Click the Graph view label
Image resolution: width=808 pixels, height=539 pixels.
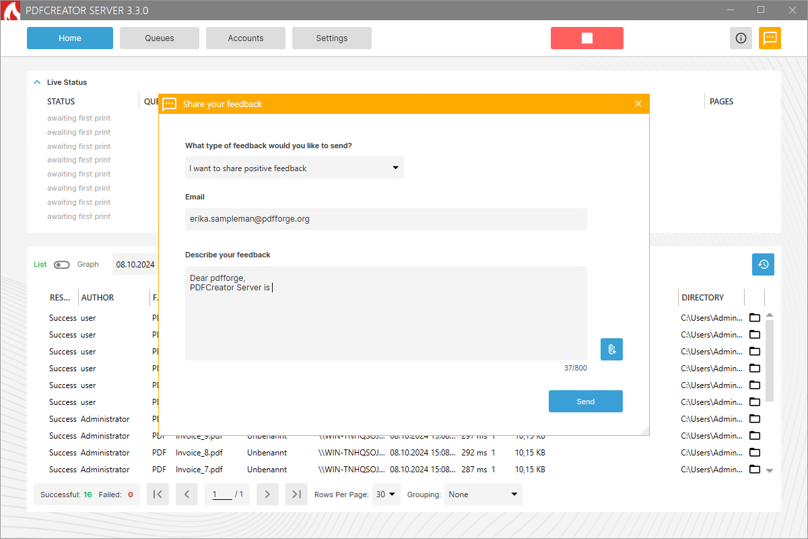point(88,265)
